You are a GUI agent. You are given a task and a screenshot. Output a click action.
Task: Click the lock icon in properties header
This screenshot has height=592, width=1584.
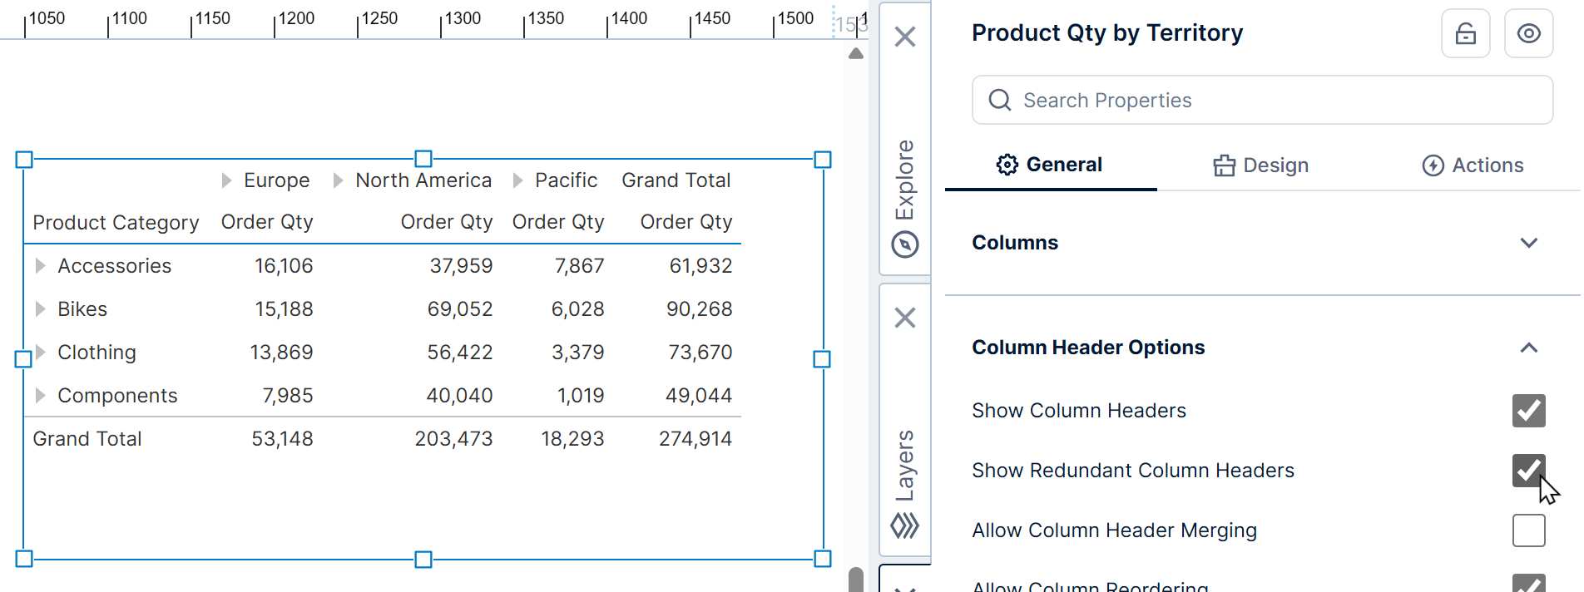(x=1465, y=34)
